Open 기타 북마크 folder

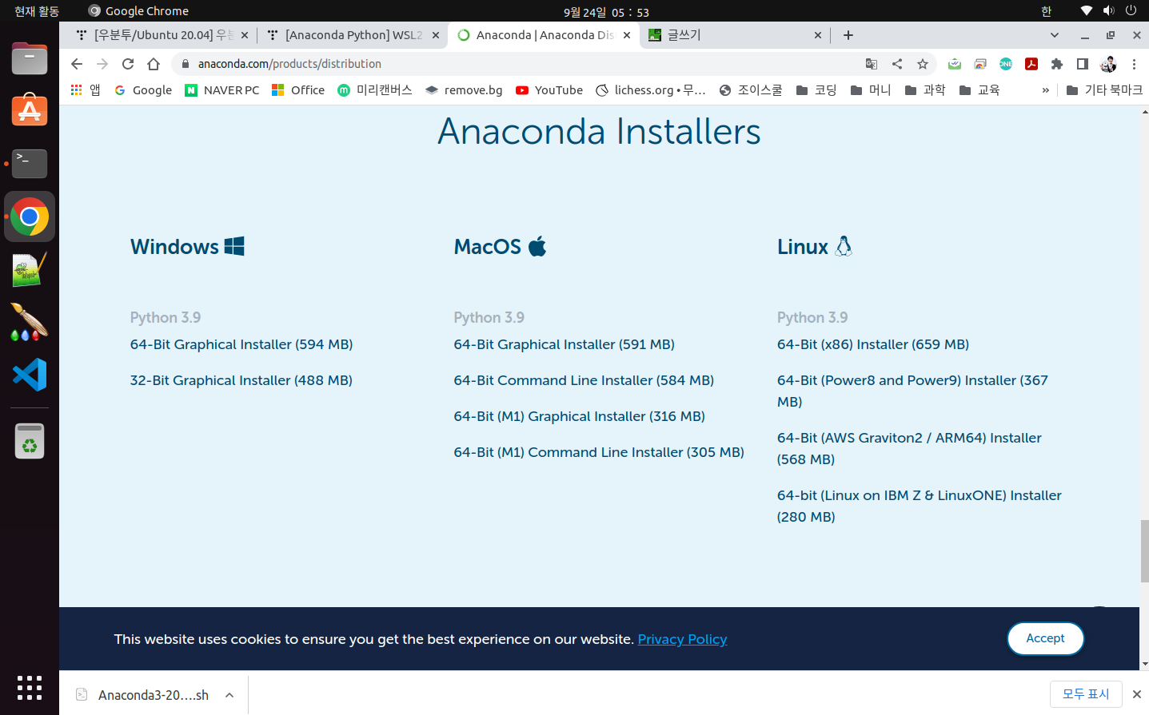click(1104, 90)
